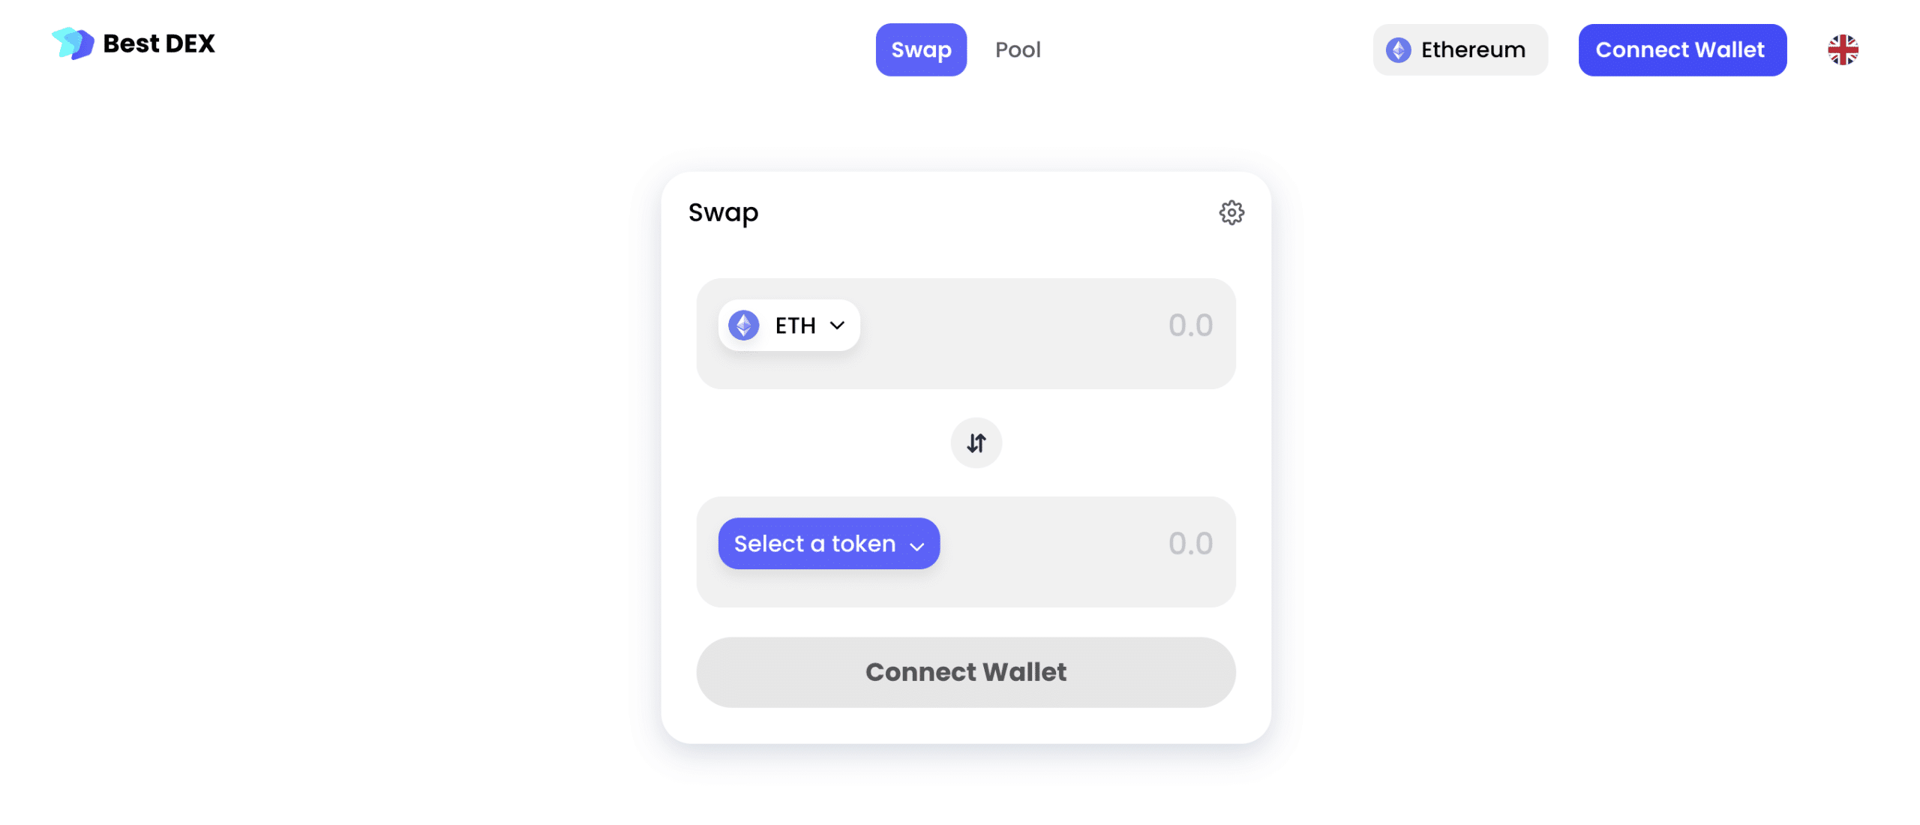Expand the ETH token dropdown
Viewport: 1920px width, 825px height.
(788, 324)
